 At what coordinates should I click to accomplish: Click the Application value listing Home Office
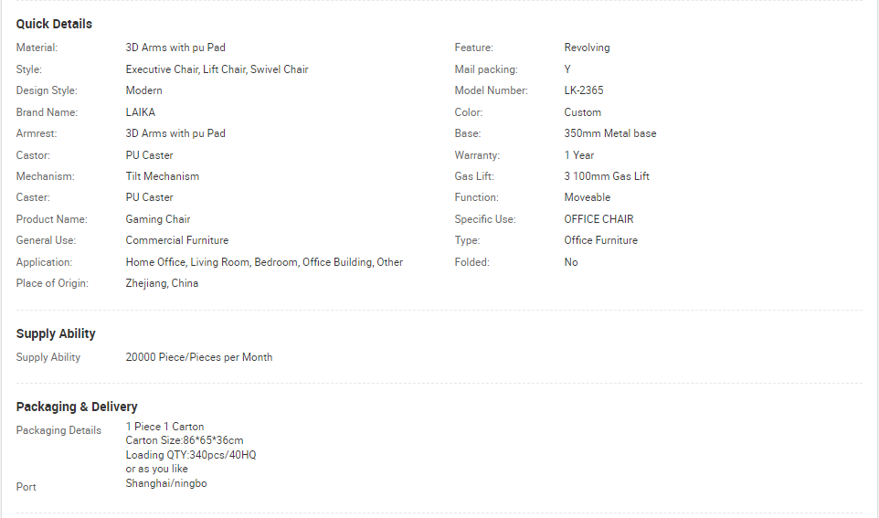264,262
